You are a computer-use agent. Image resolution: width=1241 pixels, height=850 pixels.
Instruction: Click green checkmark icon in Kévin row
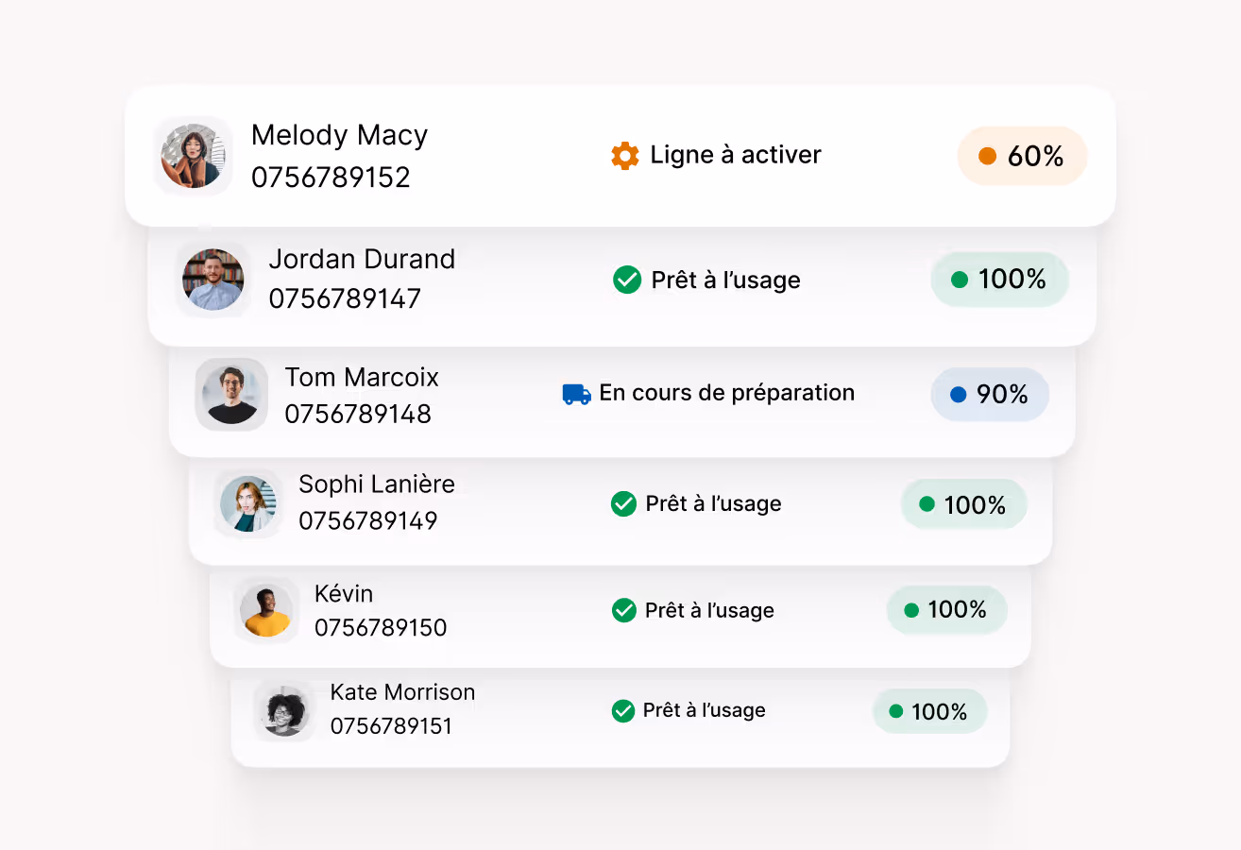coord(624,610)
